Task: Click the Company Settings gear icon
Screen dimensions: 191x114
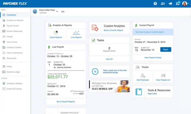Action: pyautogui.click(x=4, y=84)
